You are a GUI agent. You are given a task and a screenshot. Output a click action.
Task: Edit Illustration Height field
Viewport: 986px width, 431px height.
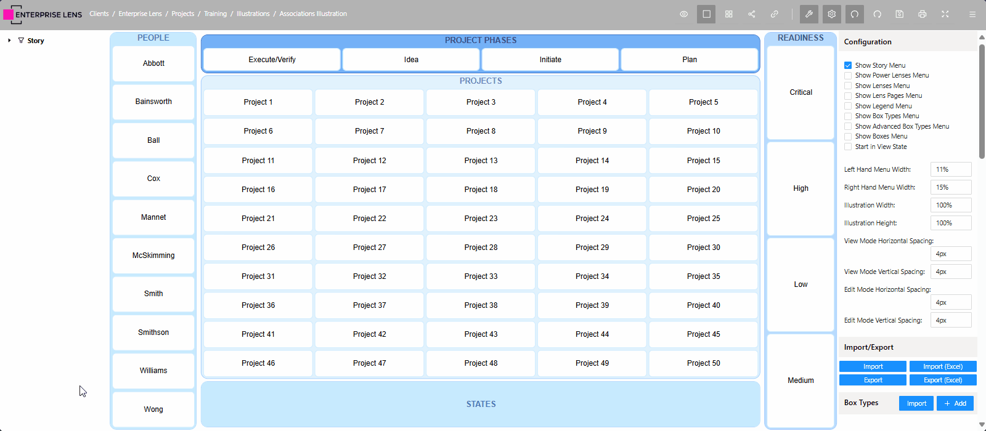(x=951, y=223)
